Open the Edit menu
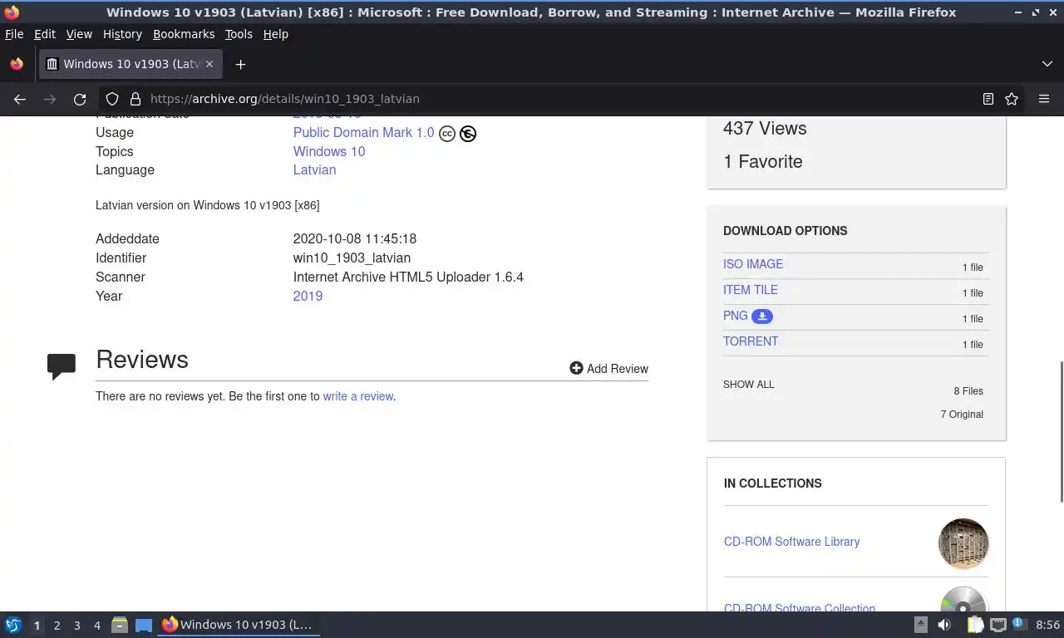 pos(45,34)
